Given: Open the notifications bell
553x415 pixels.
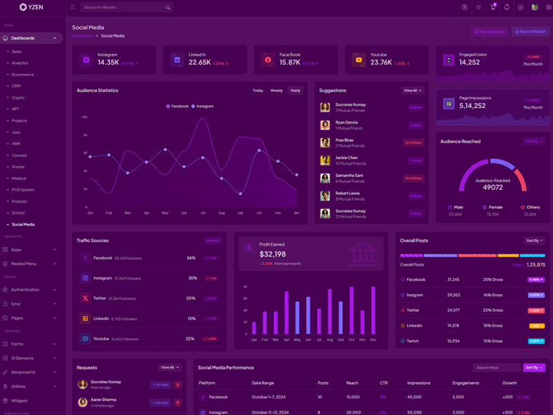Looking at the screenshot, I should [x=507, y=8].
